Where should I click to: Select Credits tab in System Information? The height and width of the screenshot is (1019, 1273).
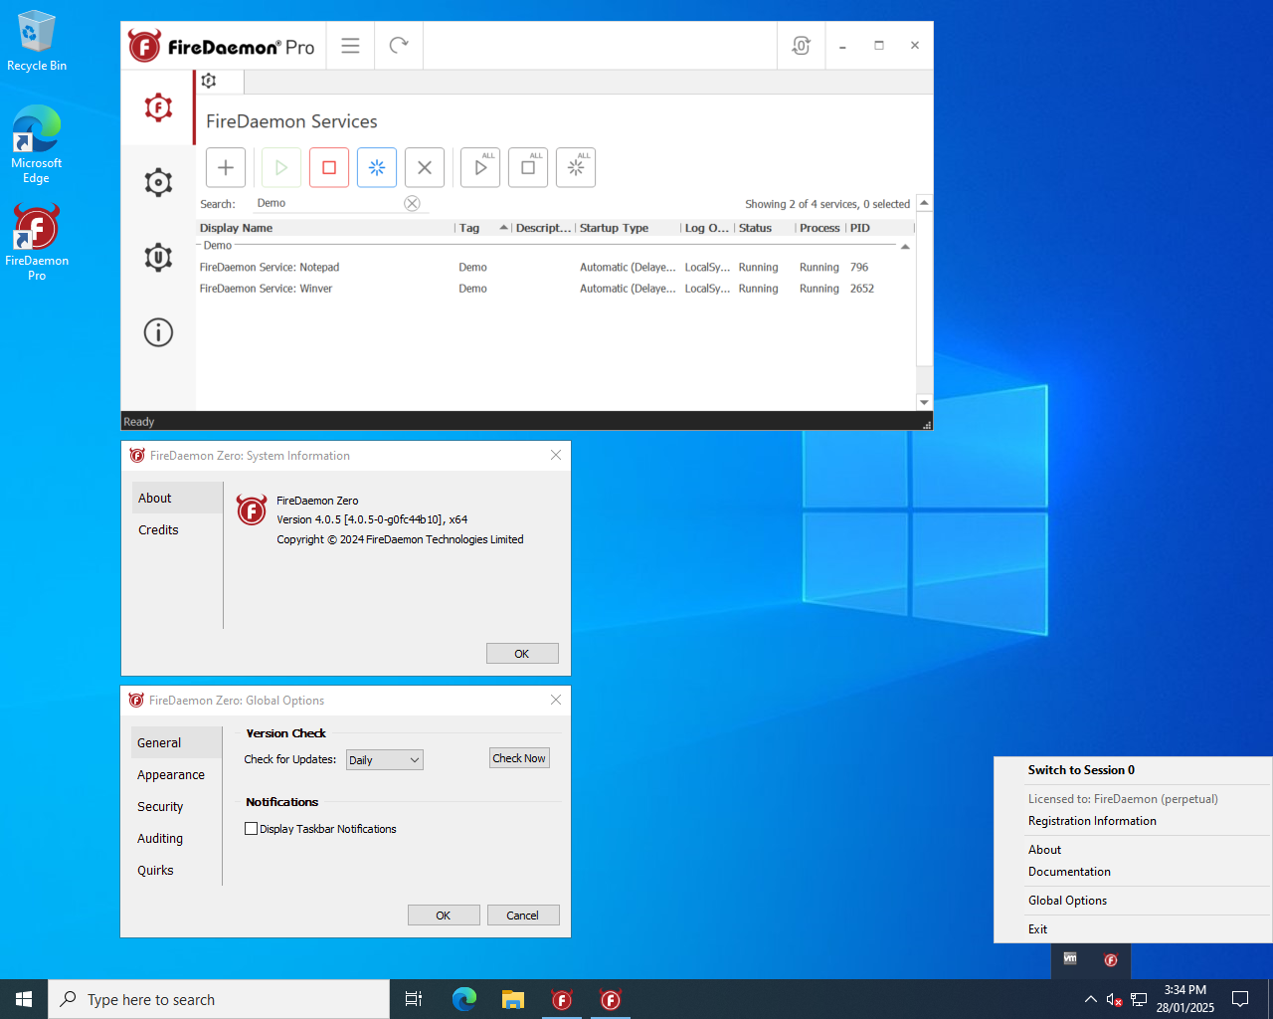[x=177, y=529]
